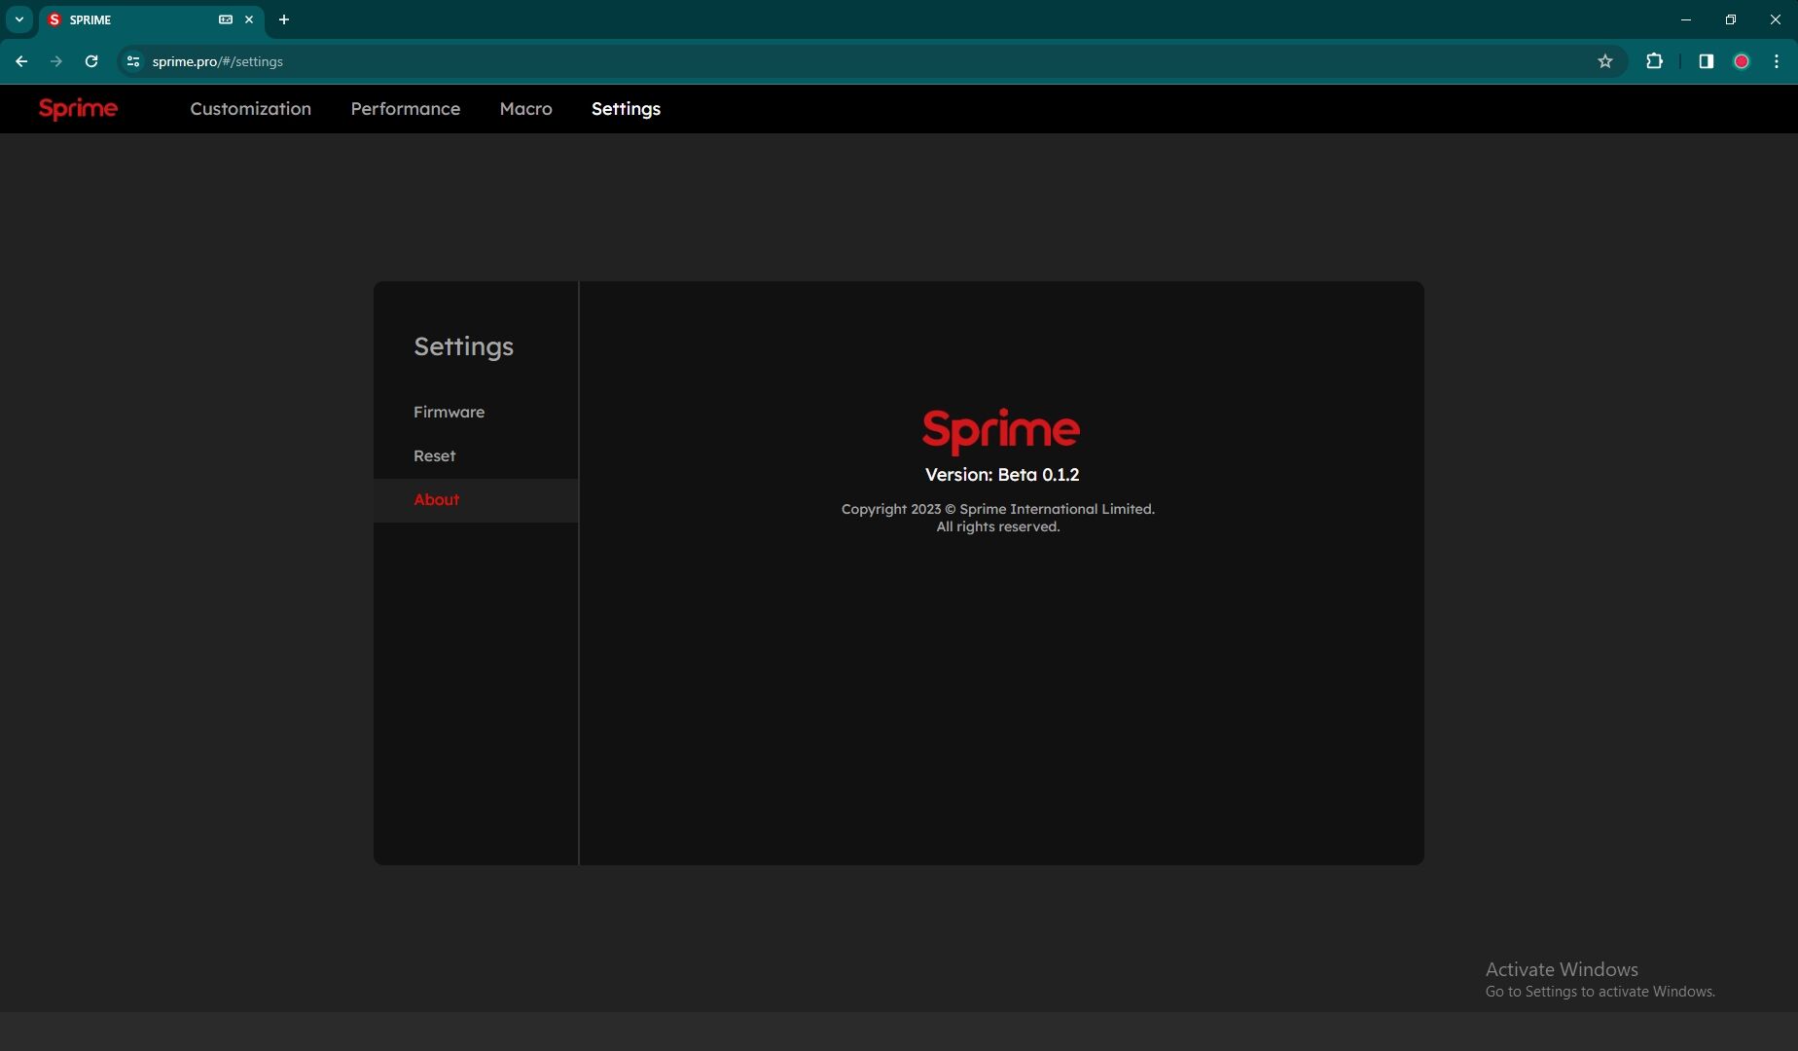Screen dimensions: 1798x1051
Task: Reload the sprime.pro page
Action: point(91,61)
